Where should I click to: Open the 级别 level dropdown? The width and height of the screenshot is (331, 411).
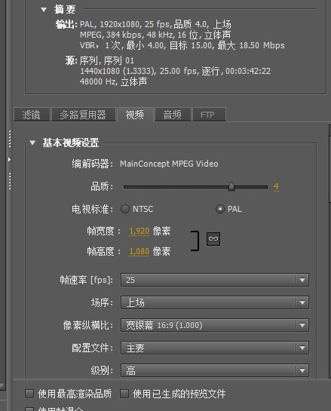(215, 370)
